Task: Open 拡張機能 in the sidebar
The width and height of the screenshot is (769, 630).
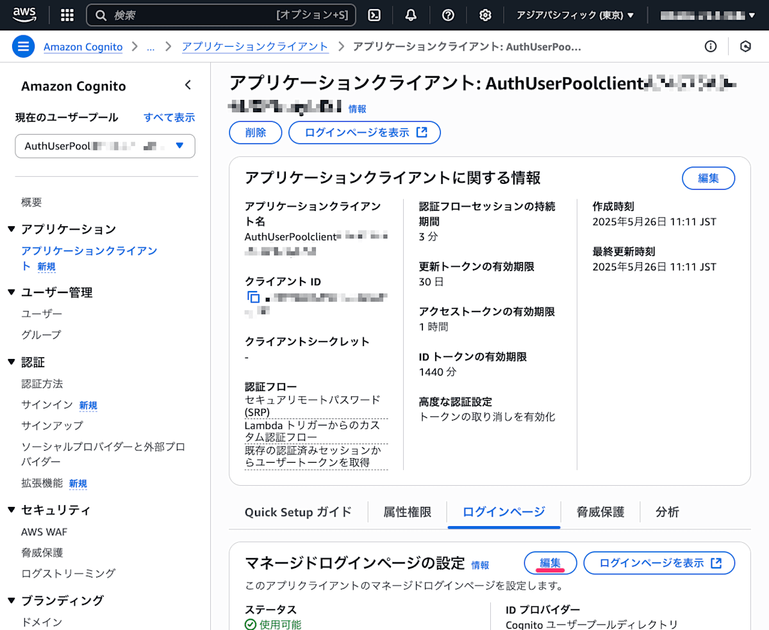Action: coord(42,483)
